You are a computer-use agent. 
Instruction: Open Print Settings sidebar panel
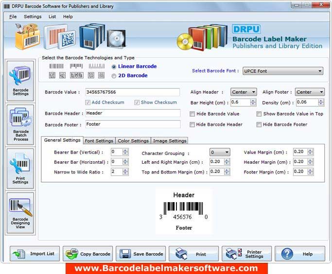20,169
